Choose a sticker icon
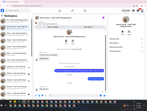 pos(43,95)
